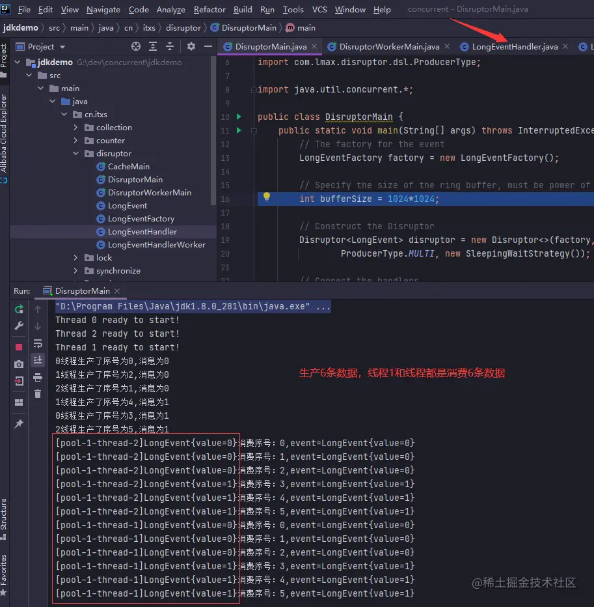
Task: Close the LongEventHandler.java tab
Action: point(565,46)
